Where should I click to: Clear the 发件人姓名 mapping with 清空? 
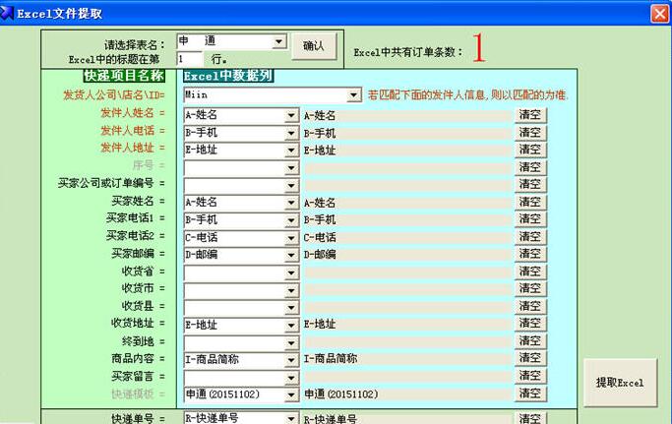click(530, 115)
